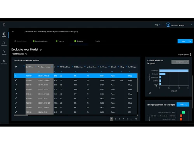The width and height of the screenshot is (194, 145).
Task: Click the GrLivArea bar in impact chart
Action: 162,74
